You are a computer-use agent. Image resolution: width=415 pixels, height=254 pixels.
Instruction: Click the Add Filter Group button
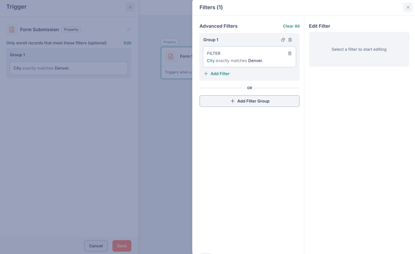click(249, 101)
